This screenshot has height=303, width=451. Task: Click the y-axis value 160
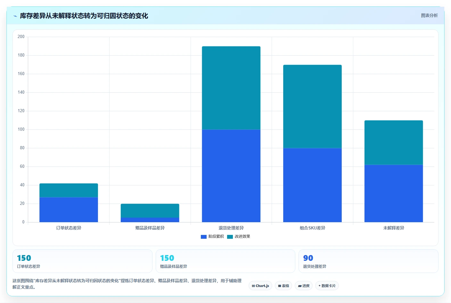pyautogui.click(x=21, y=74)
